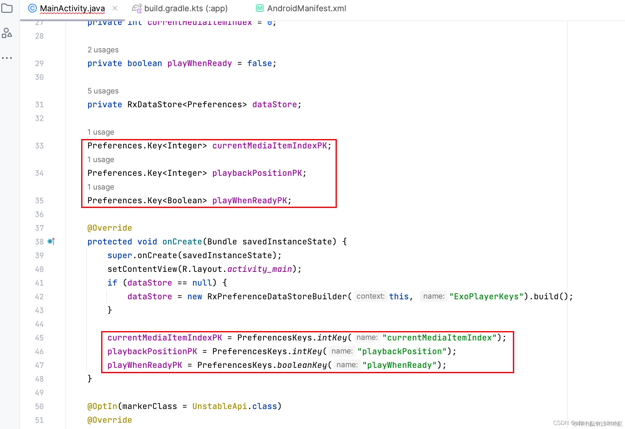
Task: Switch to the AndroidManifest.xml tab
Action: click(306, 8)
